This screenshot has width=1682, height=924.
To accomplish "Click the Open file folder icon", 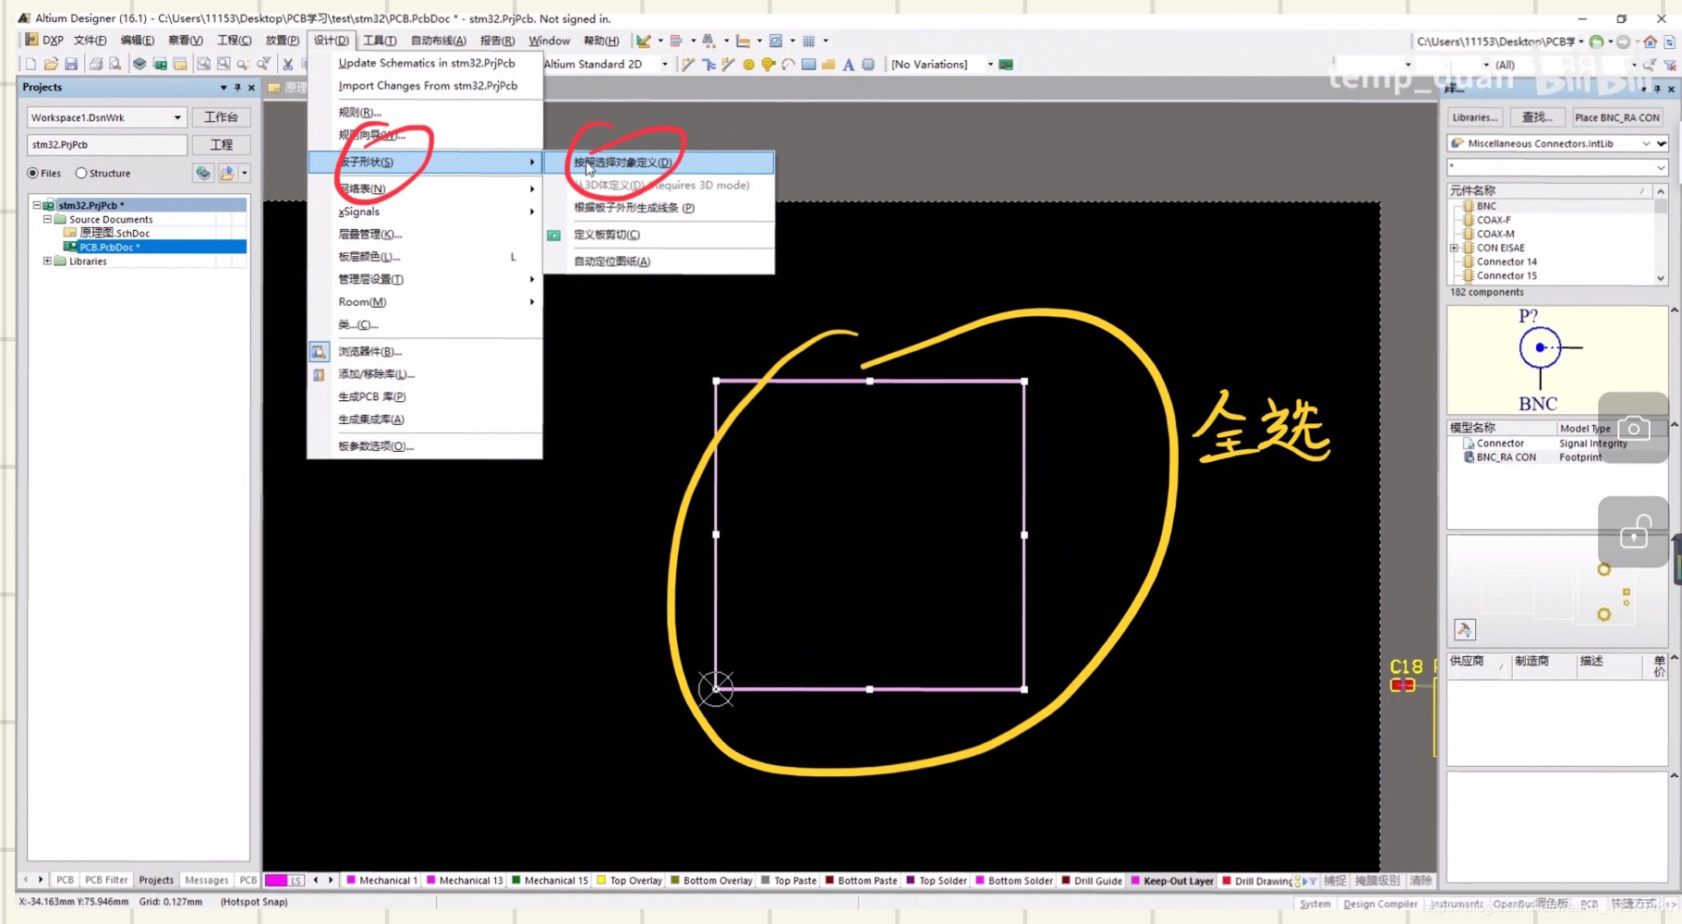I will (51, 65).
